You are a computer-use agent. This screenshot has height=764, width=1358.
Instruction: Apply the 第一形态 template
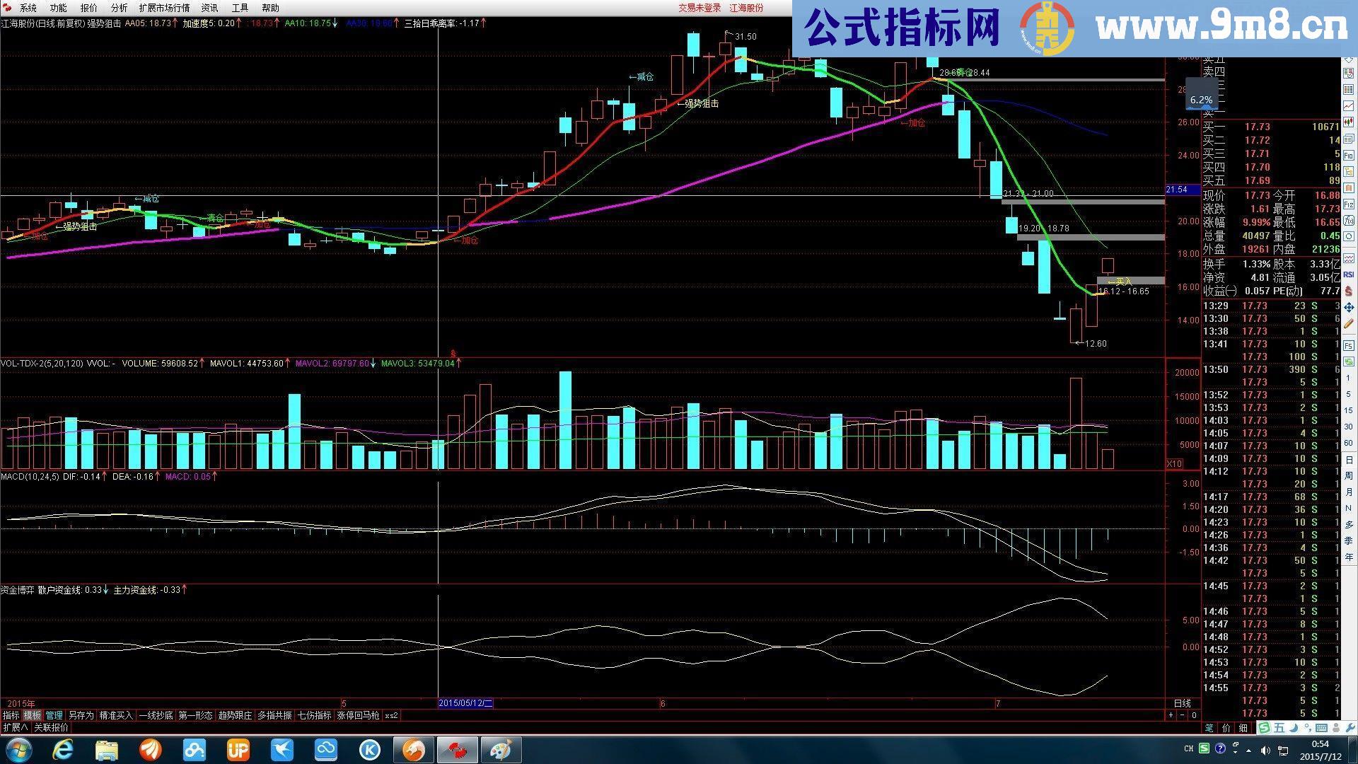[x=195, y=715]
